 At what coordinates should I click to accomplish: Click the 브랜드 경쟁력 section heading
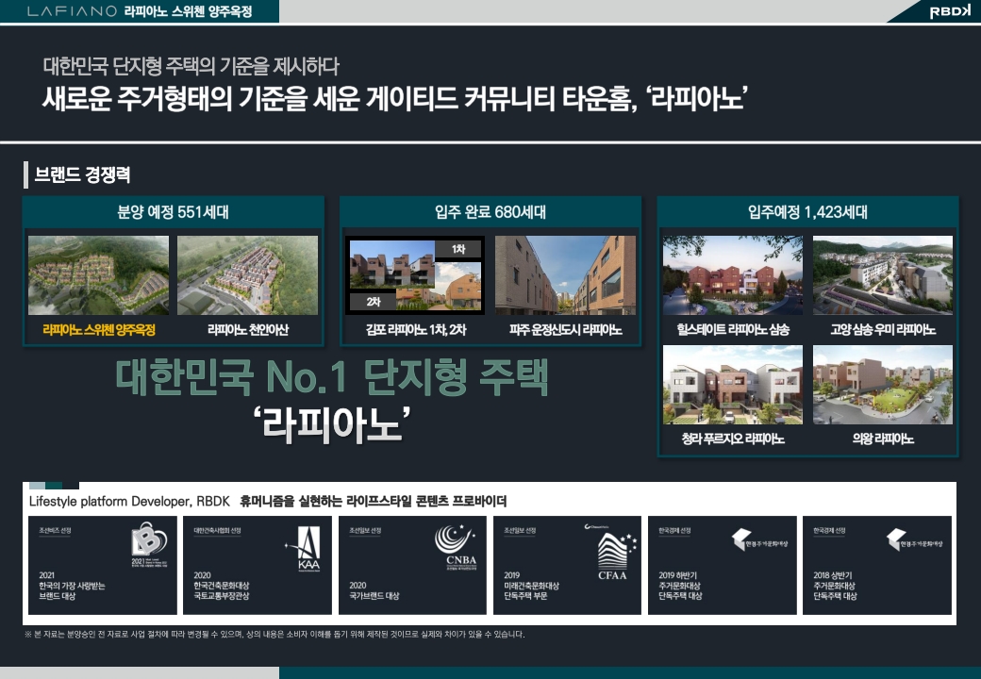tap(82, 174)
